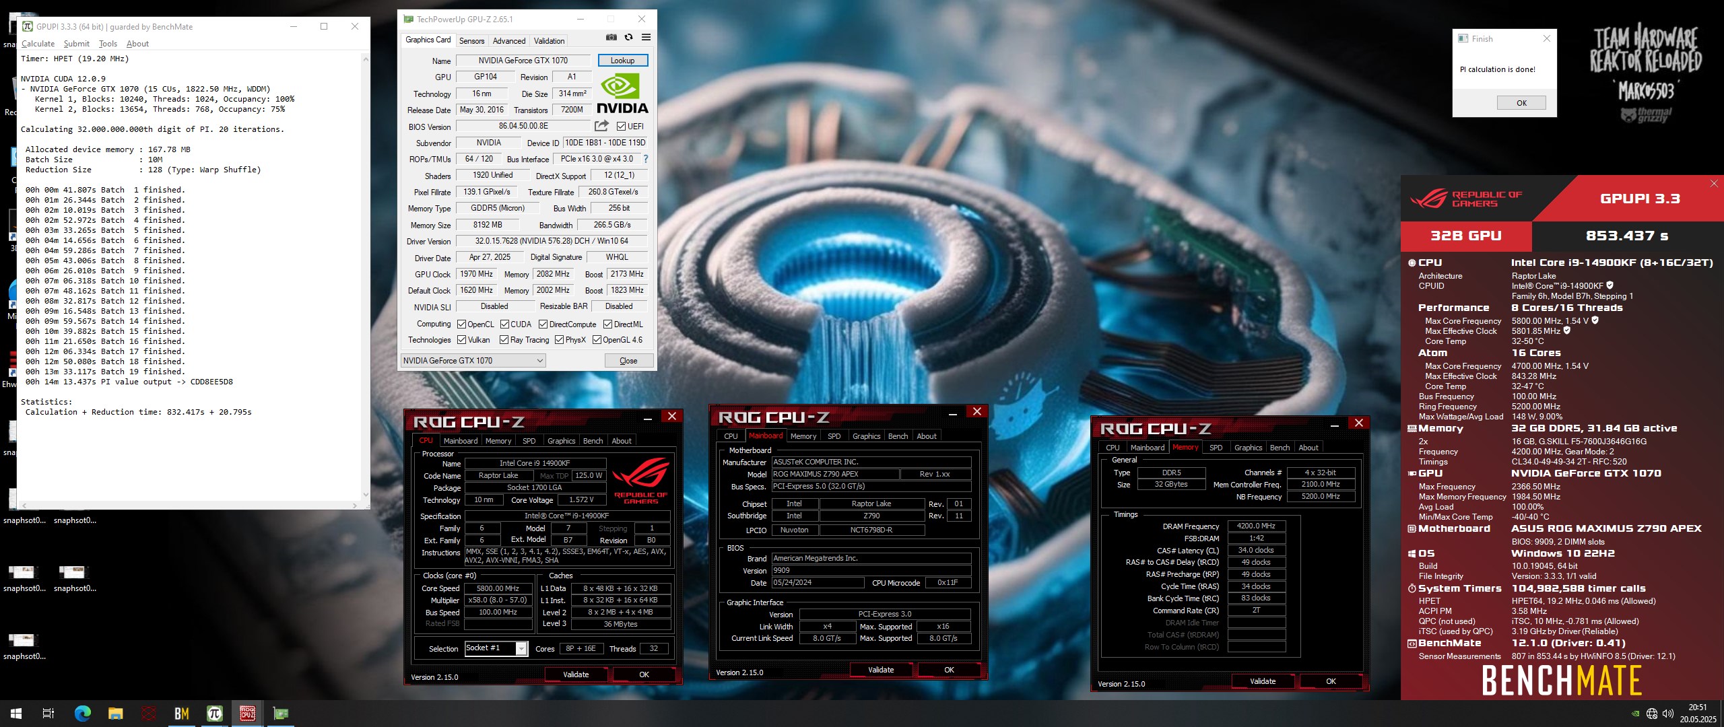The image size is (1724, 727).
Task: Click the PI value output line CDD8EE5D8
Action: [129, 382]
